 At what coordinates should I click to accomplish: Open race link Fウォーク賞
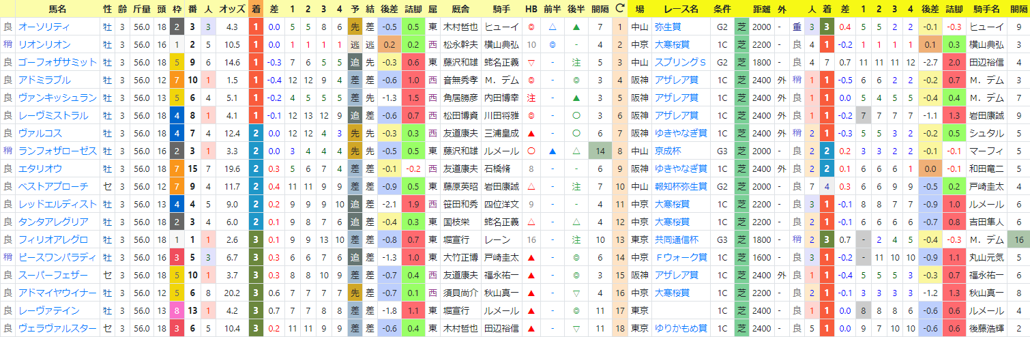point(679,257)
